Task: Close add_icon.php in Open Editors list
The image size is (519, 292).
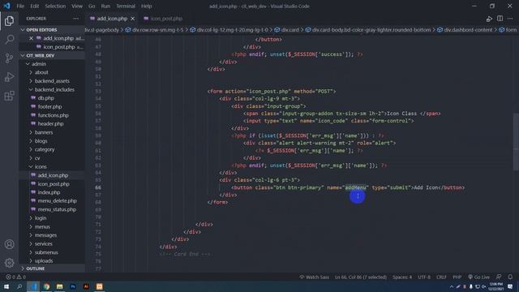Action: [31, 38]
